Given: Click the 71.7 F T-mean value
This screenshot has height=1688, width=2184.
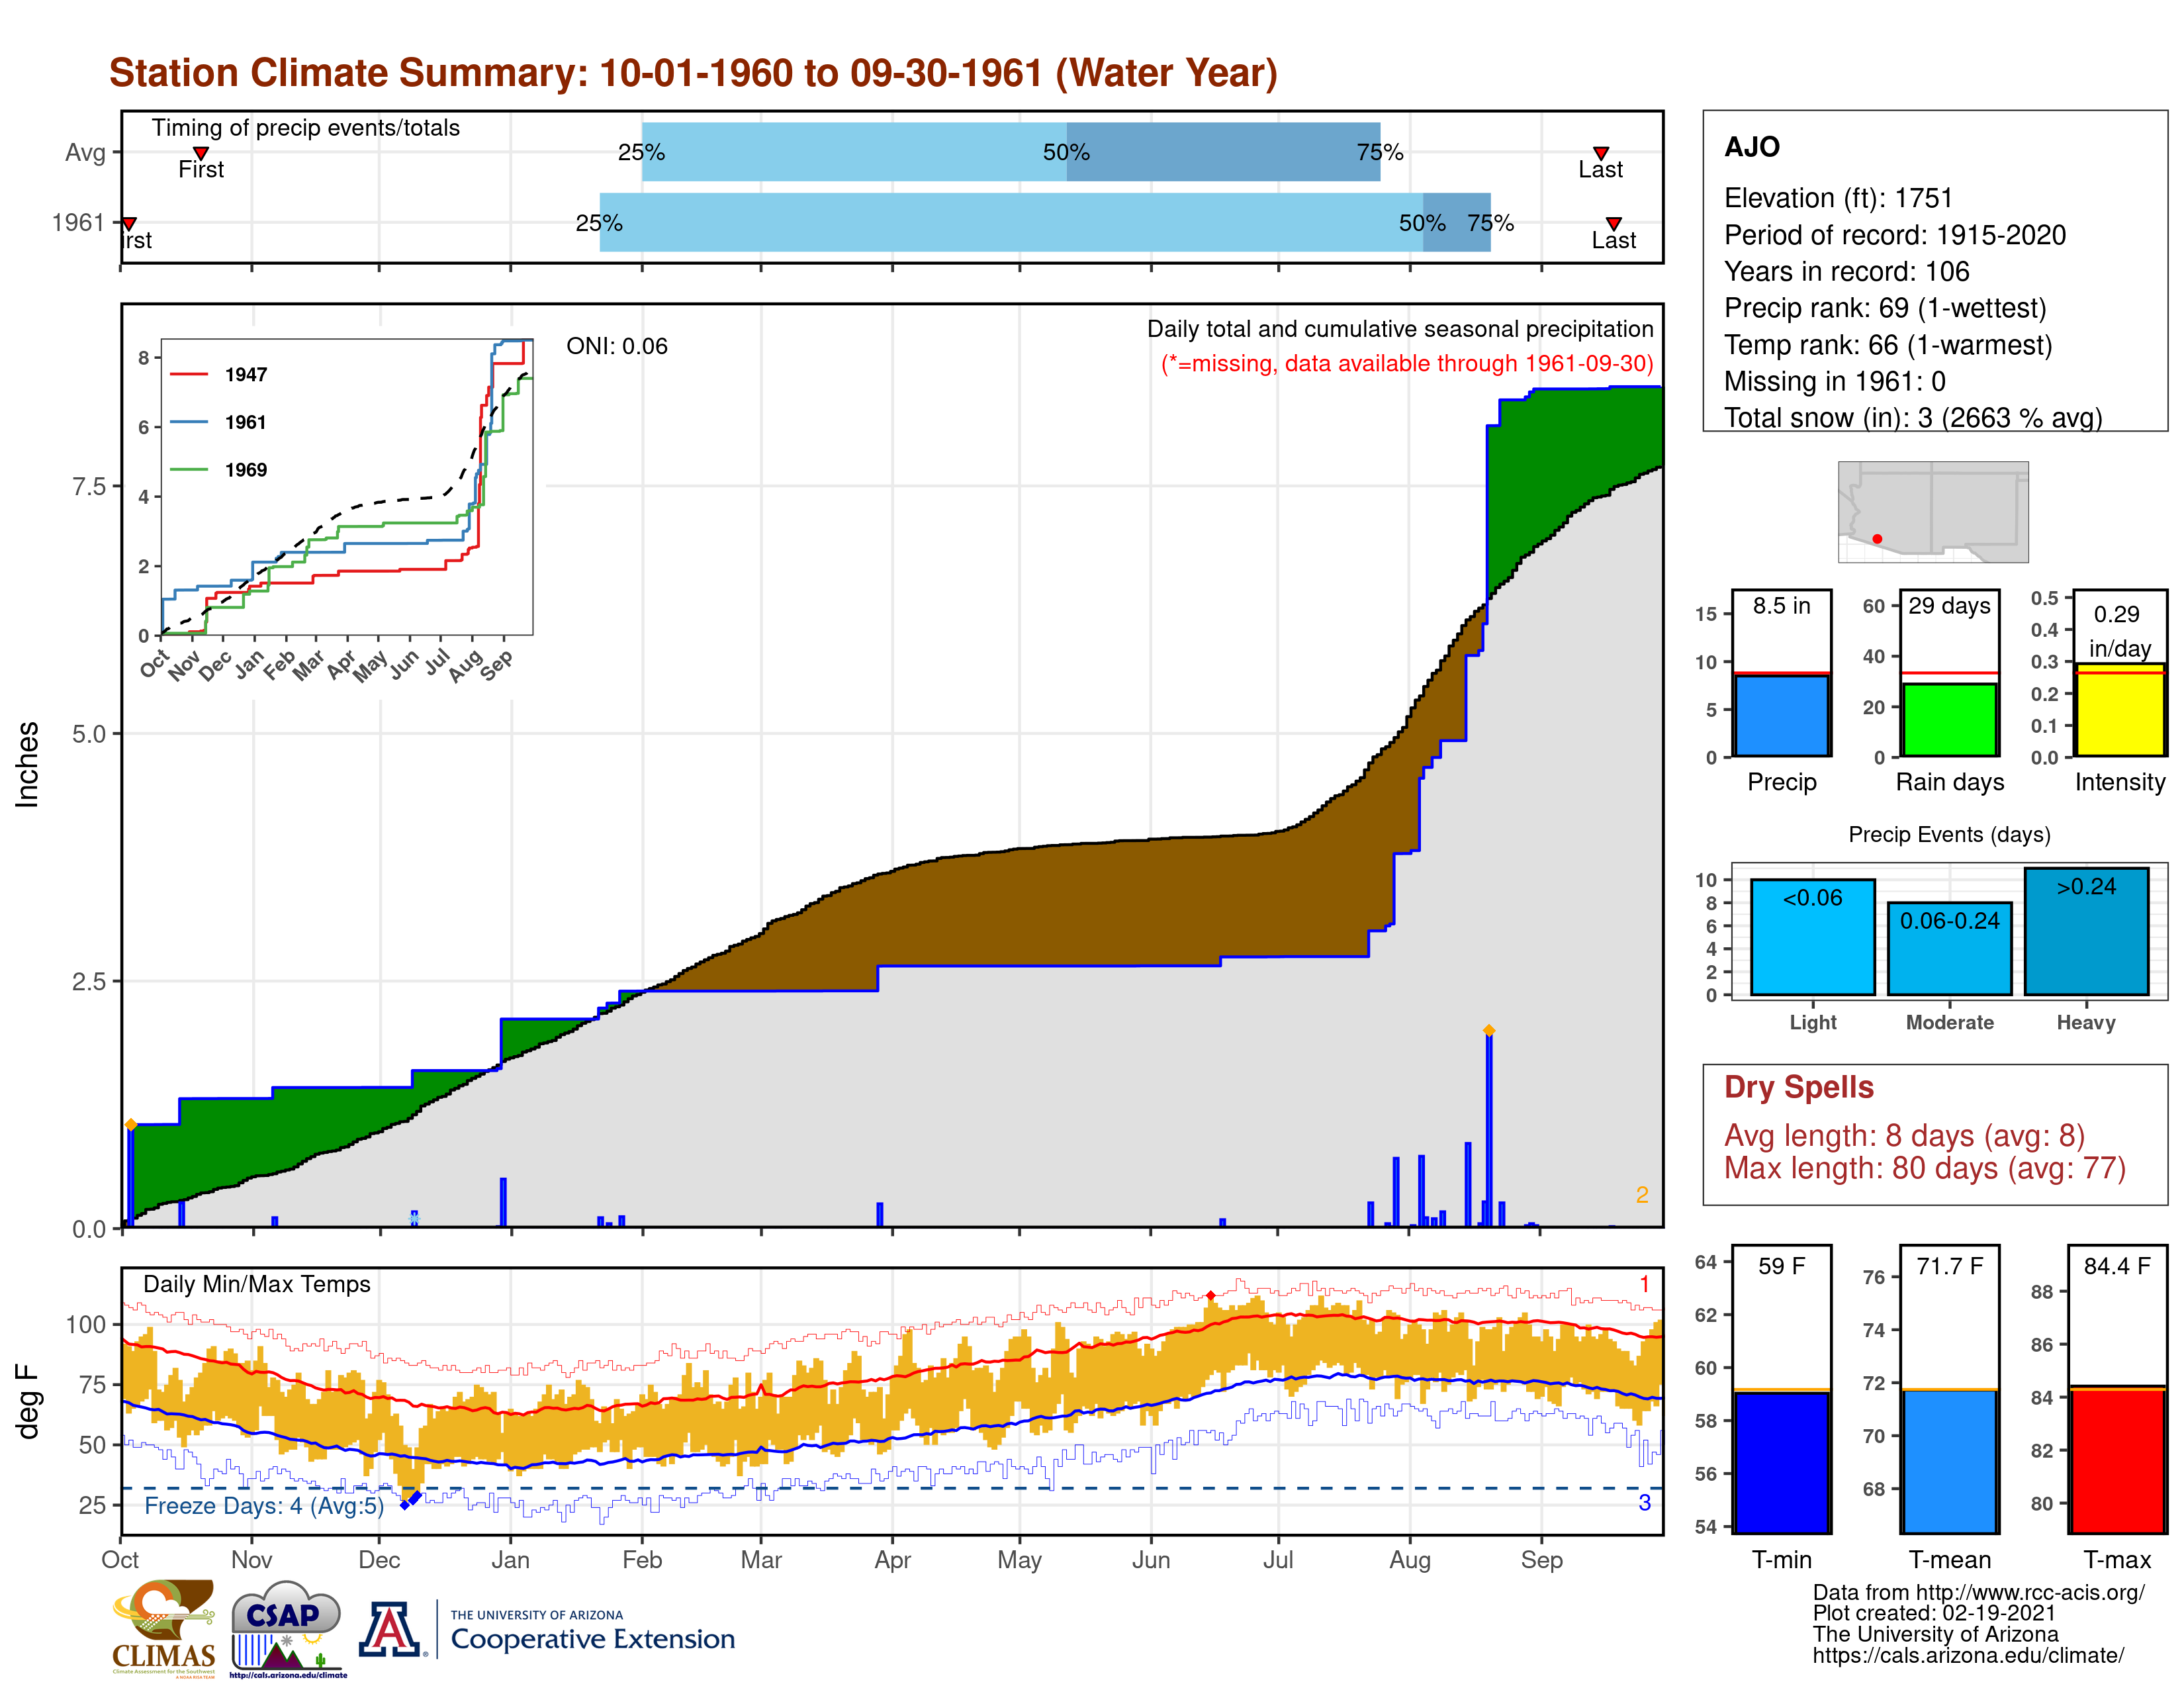Looking at the screenshot, I should coord(1950,1266).
